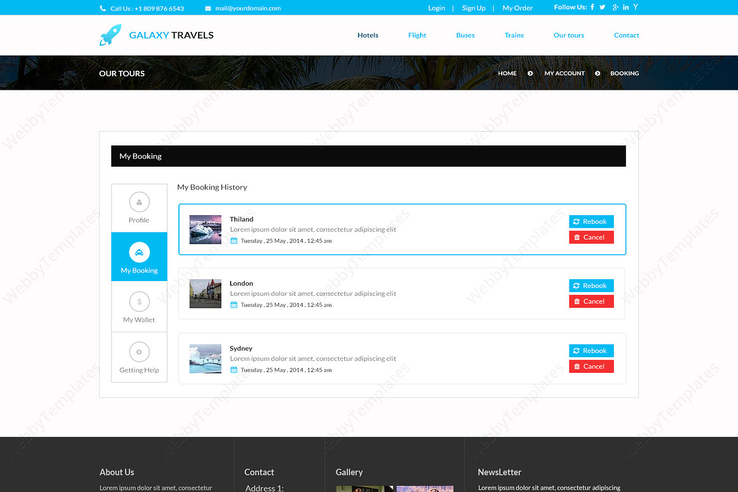Viewport: 738px width, 492px height.
Task: Cancel the Sydney booking
Action: (592, 367)
